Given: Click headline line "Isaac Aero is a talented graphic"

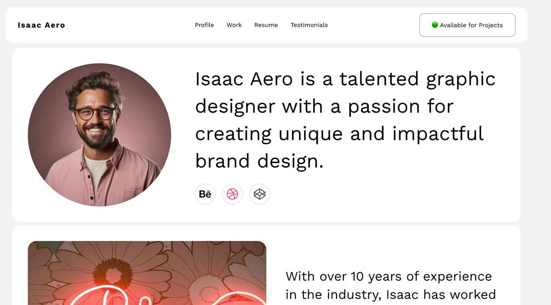Looking at the screenshot, I should tap(345, 79).
